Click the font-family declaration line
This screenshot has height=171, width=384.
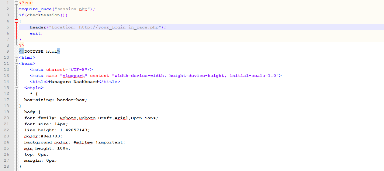[x=91, y=118]
